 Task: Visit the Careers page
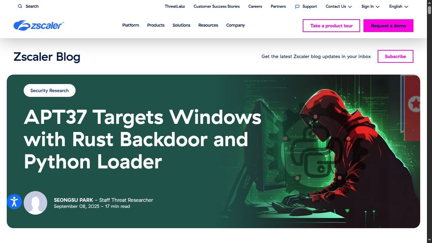[x=255, y=6]
